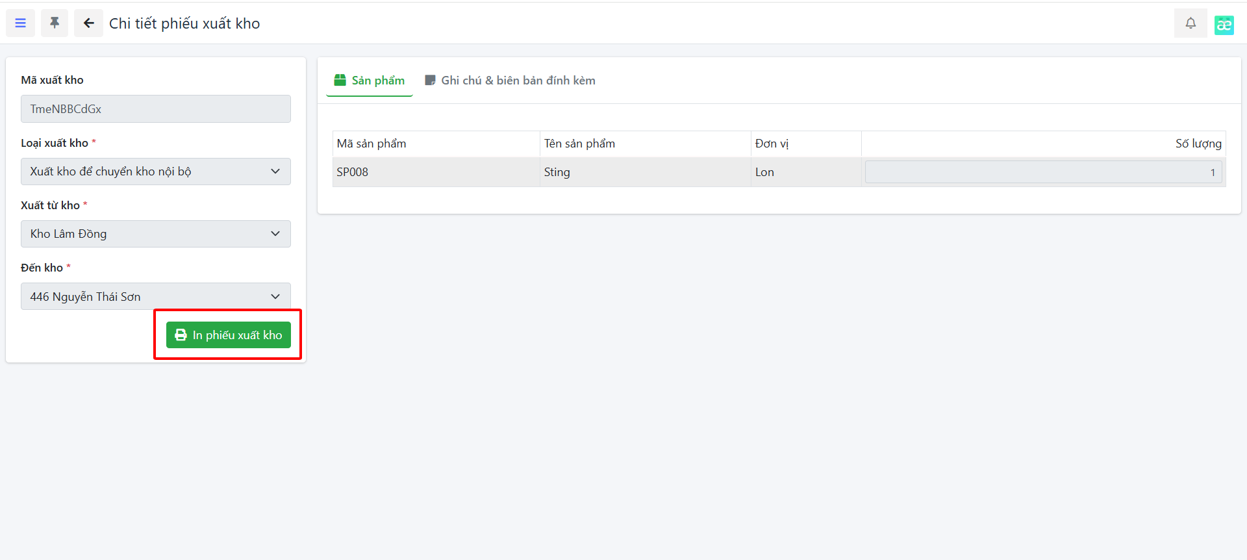Go back using the left arrow
Viewport: 1247px width, 560px height.
(x=88, y=23)
